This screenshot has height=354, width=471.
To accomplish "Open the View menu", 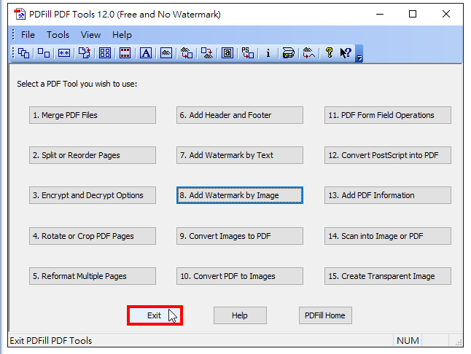I will 90,35.
